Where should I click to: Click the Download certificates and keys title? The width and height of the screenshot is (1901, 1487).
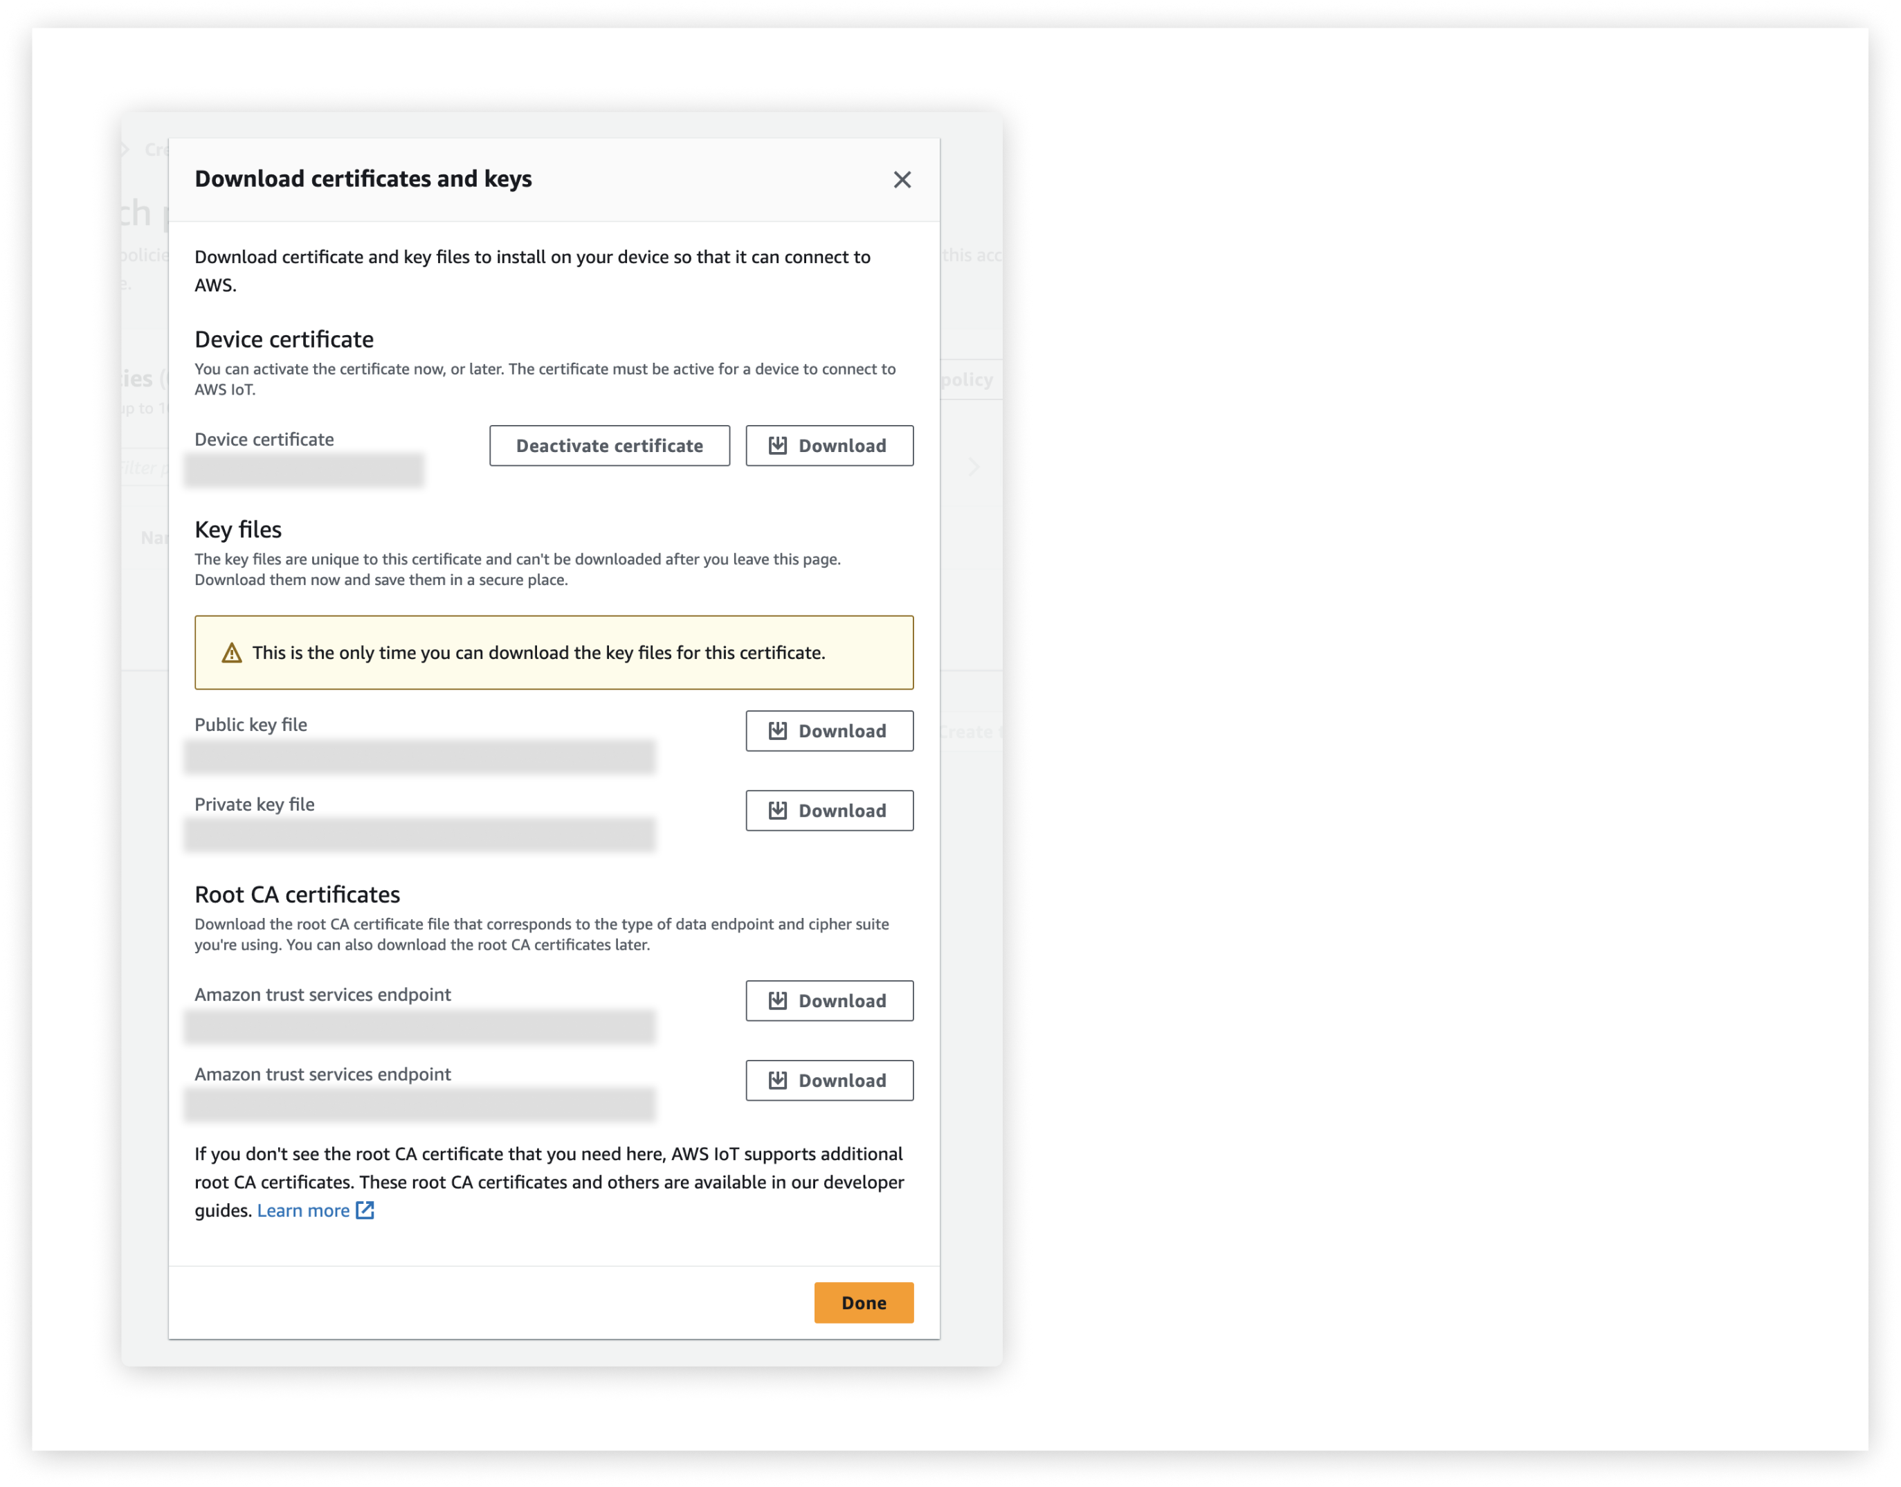click(364, 179)
